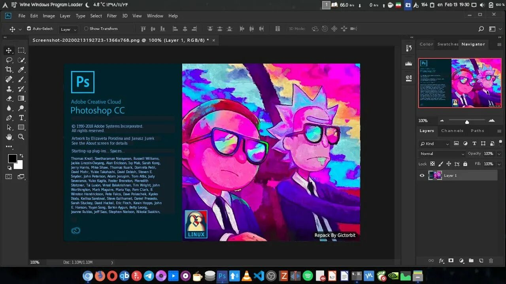Select the Zoom tool
The height and width of the screenshot is (284, 506).
tap(21, 137)
